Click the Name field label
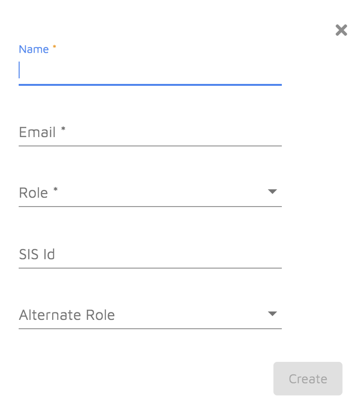The image size is (363, 415). [x=33, y=49]
